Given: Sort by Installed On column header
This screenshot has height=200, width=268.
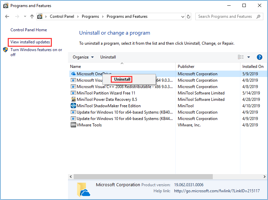Looking at the screenshot, I should pyautogui.click(x=253, y=67).
